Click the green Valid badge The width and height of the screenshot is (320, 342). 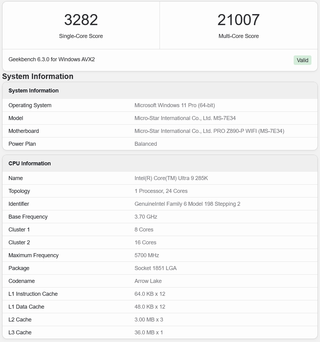point(302,60)
